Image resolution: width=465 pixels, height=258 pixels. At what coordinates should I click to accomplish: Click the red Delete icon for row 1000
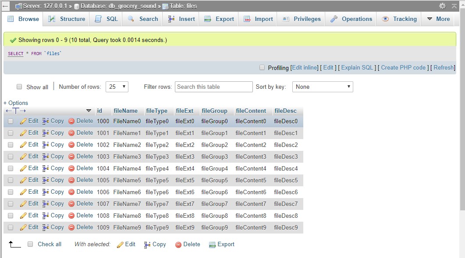[x=71, y=121]
